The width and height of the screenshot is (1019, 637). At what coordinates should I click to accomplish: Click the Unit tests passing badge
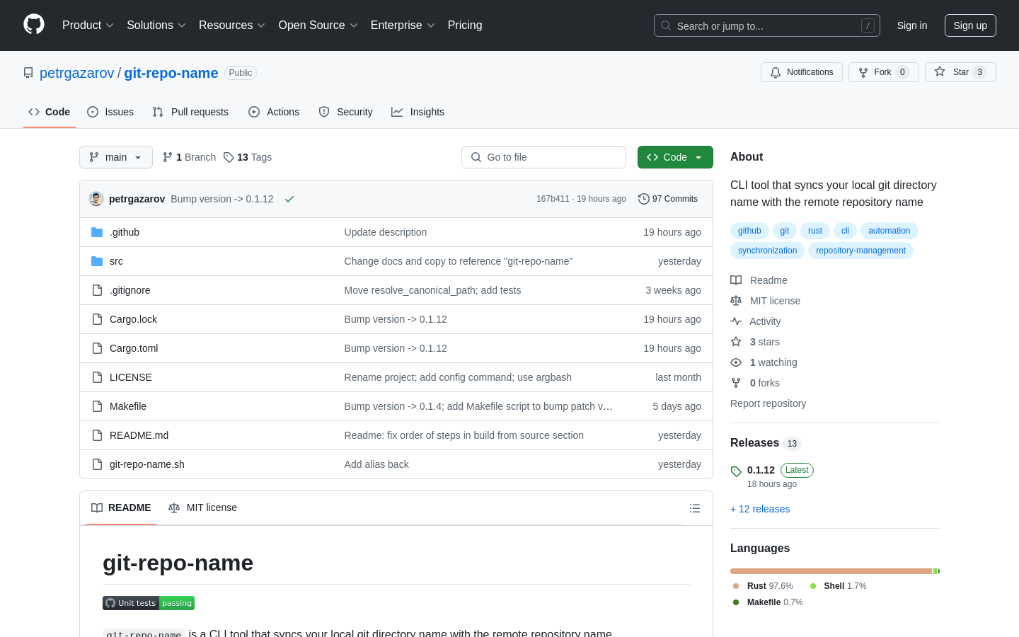pos(149,603)
